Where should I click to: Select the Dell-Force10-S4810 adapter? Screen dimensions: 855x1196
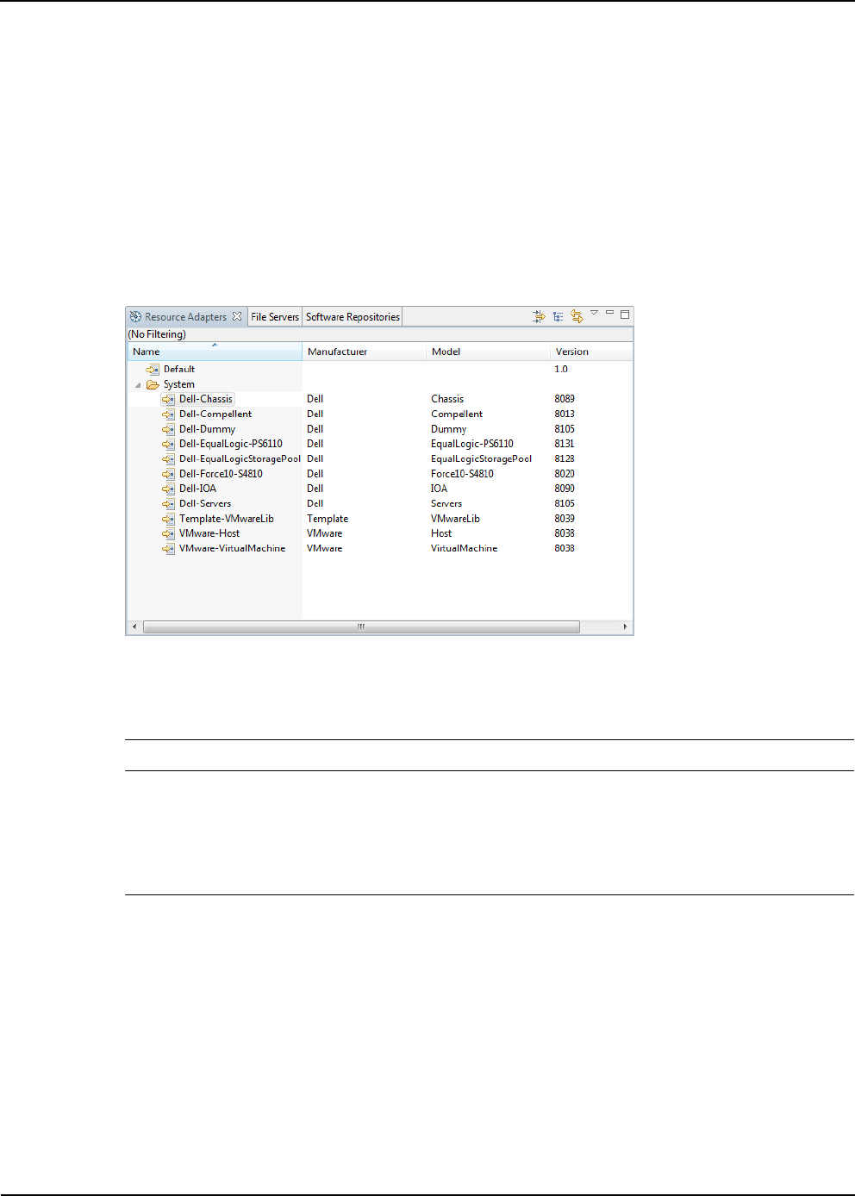pyautogui.click(x=221, y=474)
